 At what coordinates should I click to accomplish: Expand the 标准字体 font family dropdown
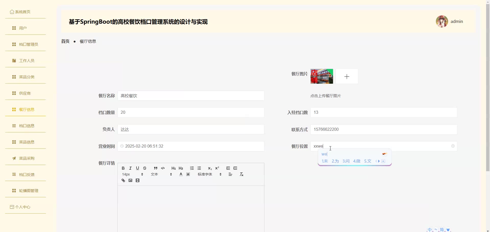click(209, 174)
